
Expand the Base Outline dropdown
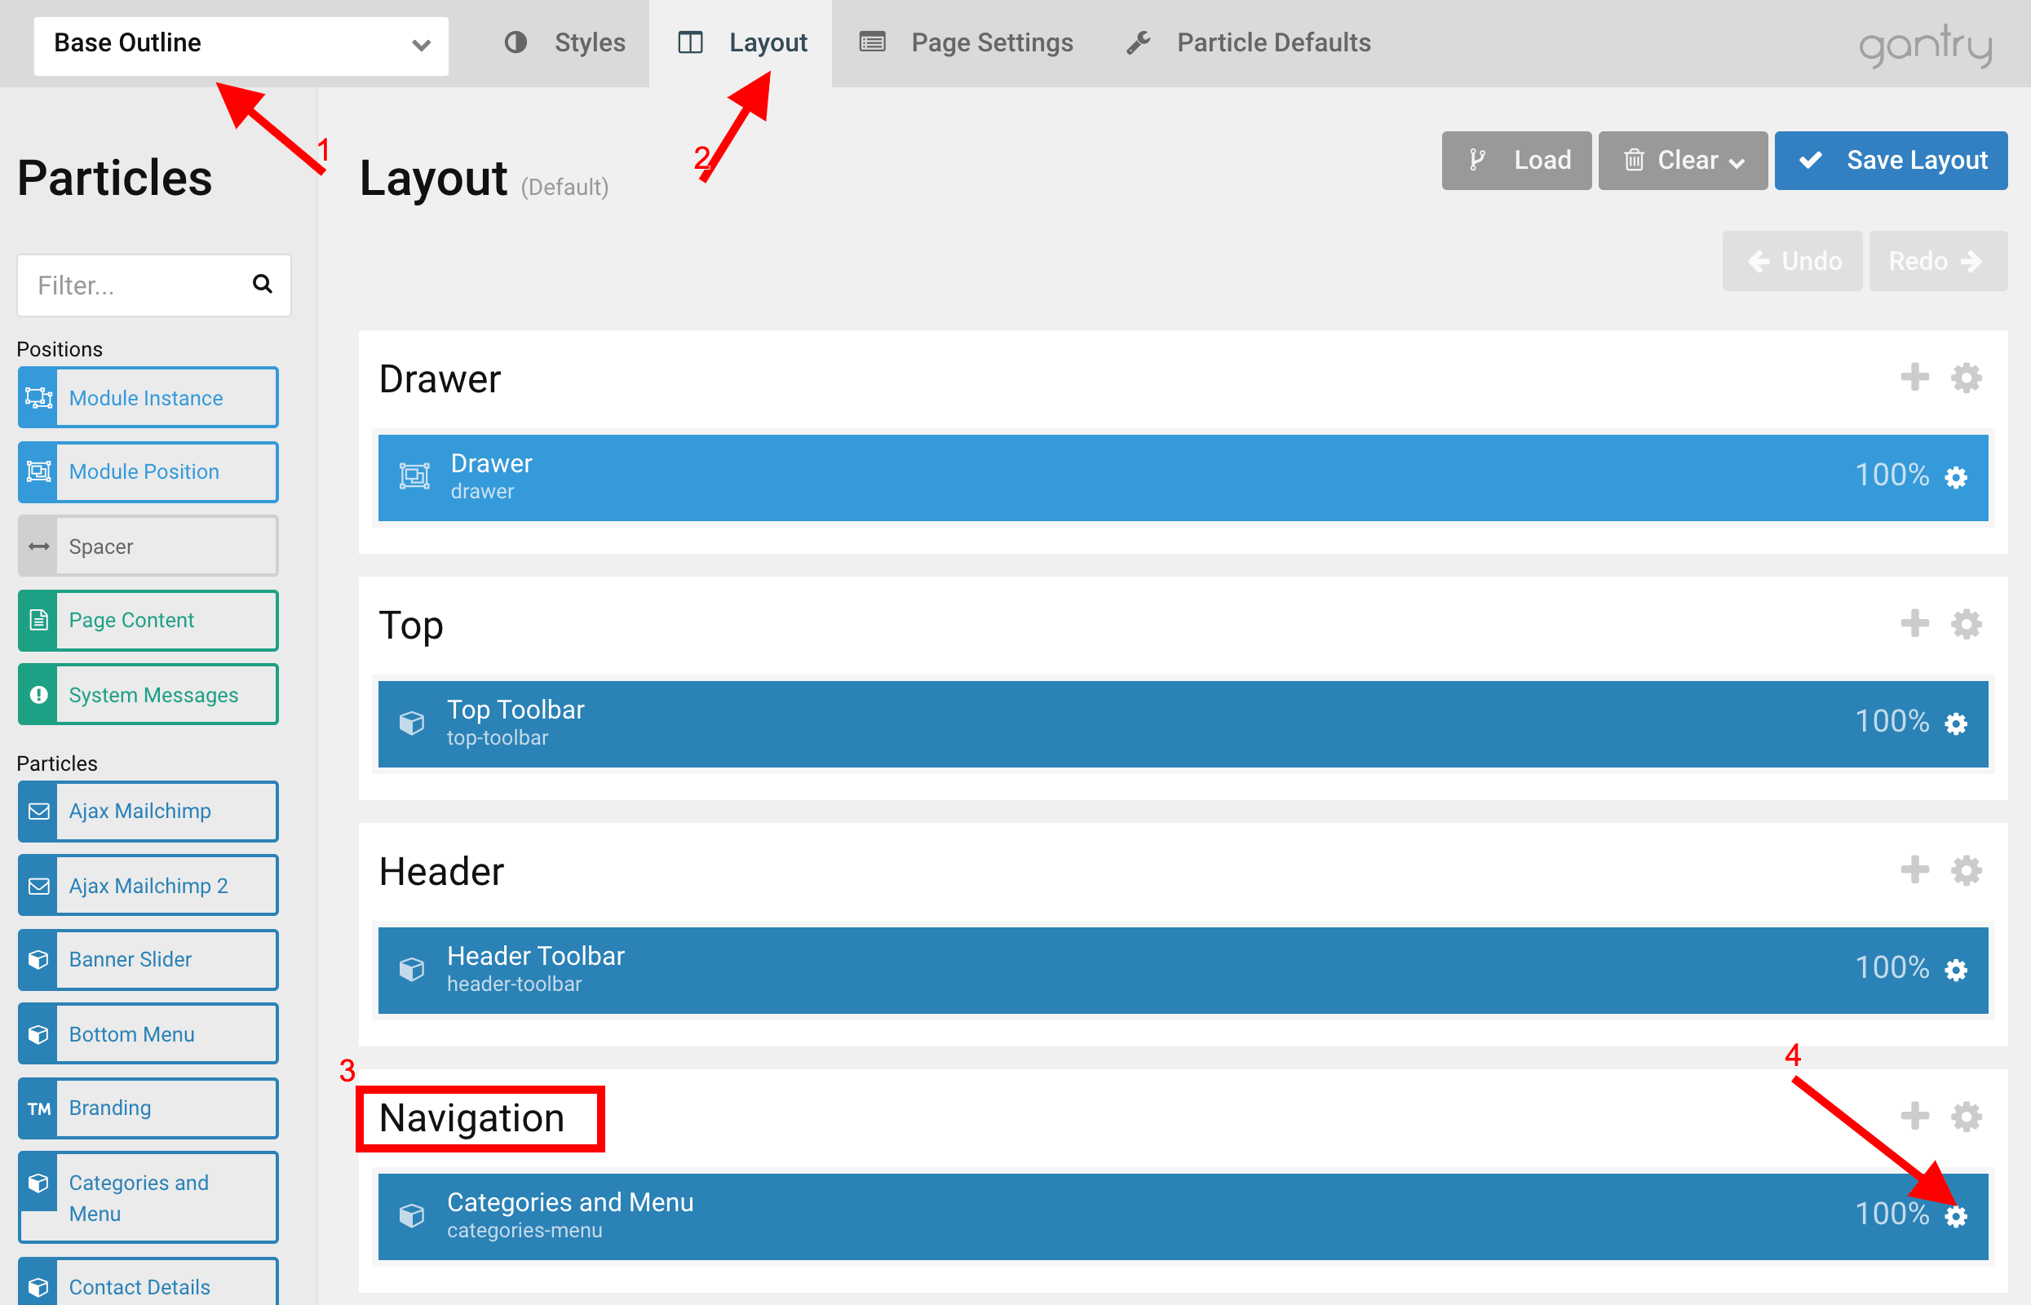click(241, 44)
